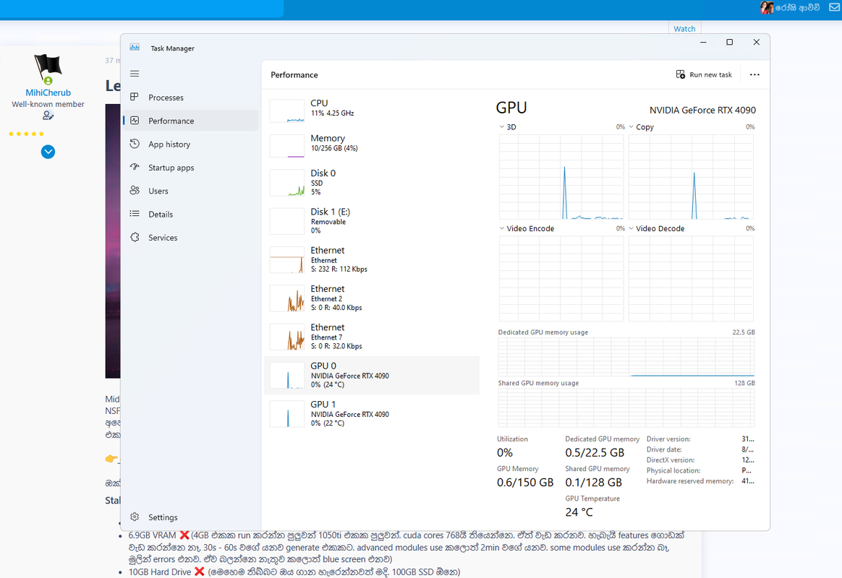This screenshot has width=842, height=578.
Task: Click Run new task button
Action: [704, 74]
